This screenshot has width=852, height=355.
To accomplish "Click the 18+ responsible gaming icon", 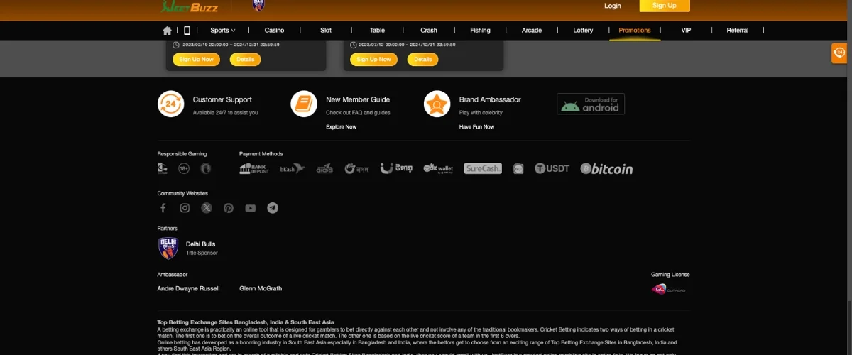I will tap(184, 169).
